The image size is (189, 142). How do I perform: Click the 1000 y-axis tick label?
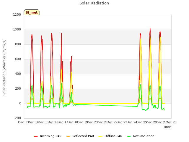(x=17, y=30)
